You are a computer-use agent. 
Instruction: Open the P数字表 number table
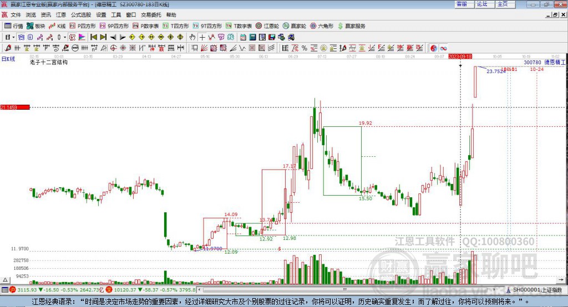tap(146, 26)
